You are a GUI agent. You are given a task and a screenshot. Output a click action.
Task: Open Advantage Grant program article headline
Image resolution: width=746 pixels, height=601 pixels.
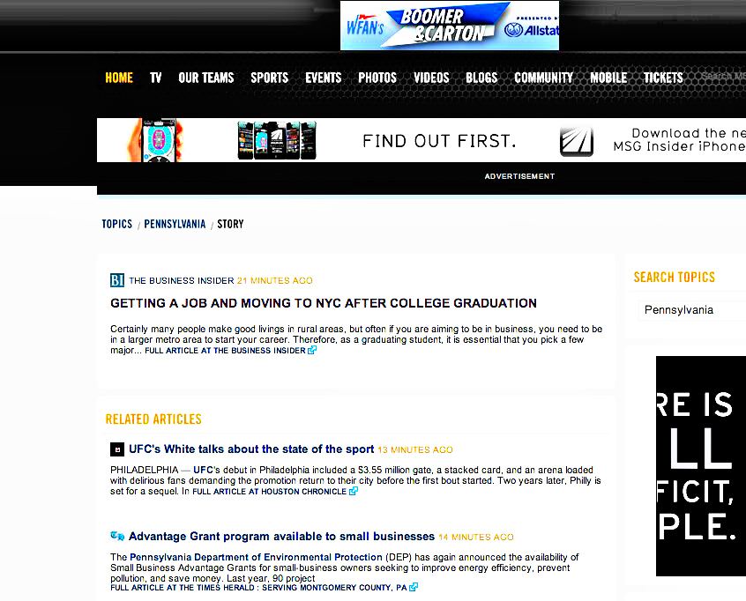[281, 537]
